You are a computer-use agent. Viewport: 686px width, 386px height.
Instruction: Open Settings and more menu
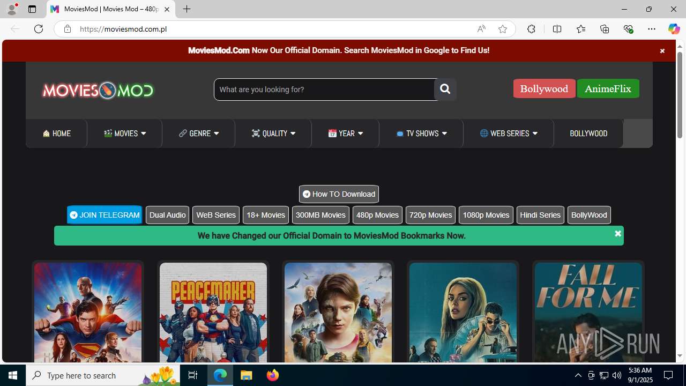click(652, 29)
